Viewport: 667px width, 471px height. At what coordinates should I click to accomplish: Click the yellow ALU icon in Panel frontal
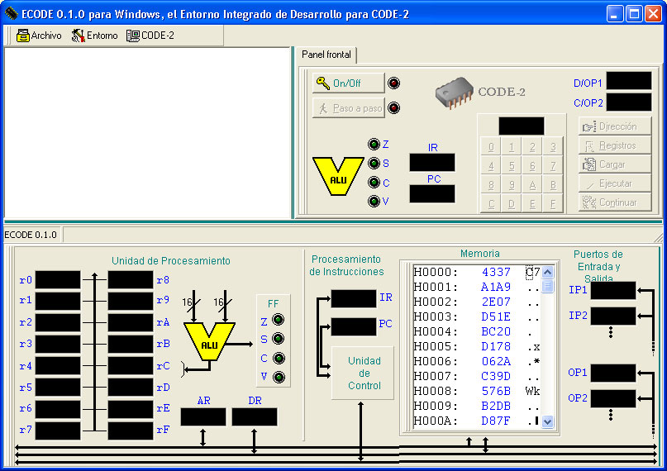(338, 176)
